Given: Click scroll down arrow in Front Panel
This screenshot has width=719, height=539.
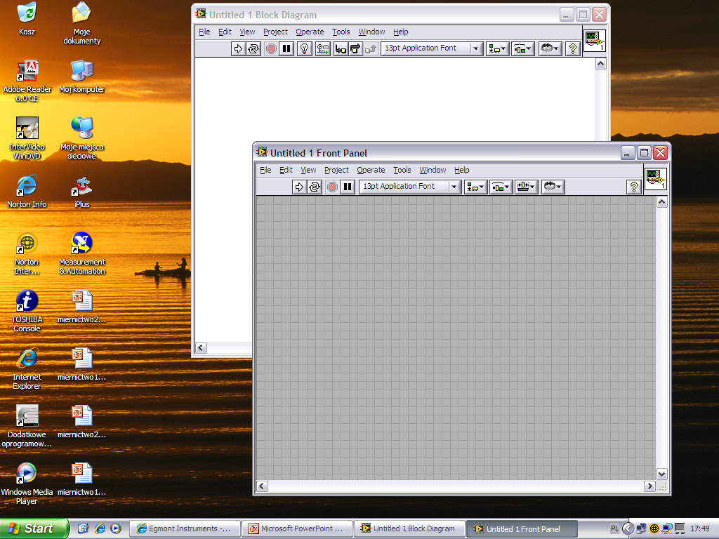Looking at the screenshot, I should (661, 474).
